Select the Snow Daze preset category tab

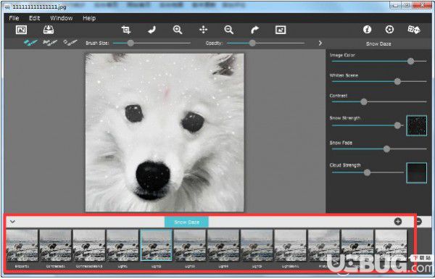(x=186, y=222)
